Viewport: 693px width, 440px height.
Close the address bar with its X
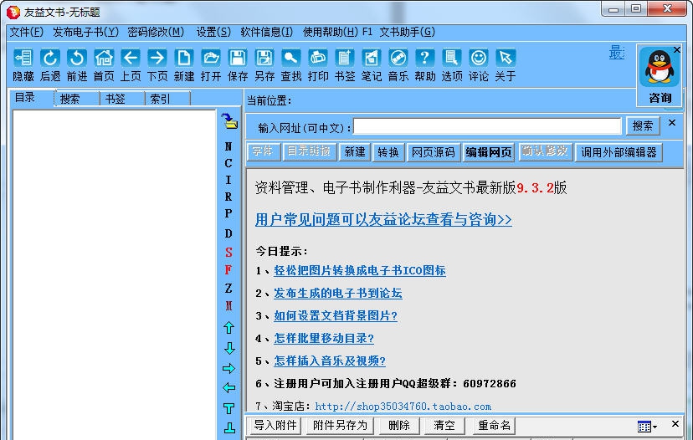(672, 122)
